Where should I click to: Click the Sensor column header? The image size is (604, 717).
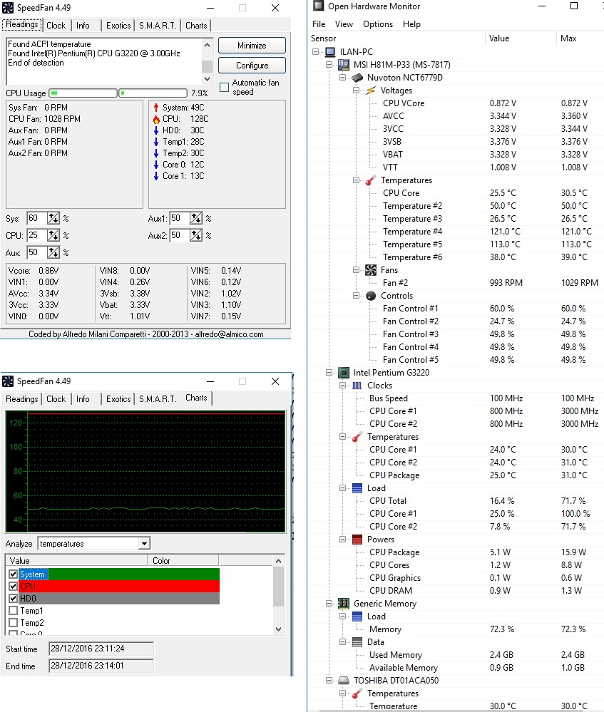tap(396, 38)
